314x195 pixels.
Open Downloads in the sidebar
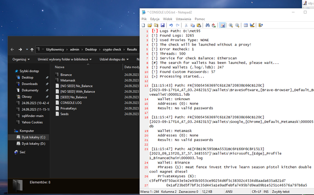29,84
